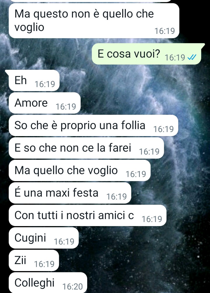Screen dimensions: 210x293
Task: Tap the 'Amore' message bubble
Action: (45, 103)
